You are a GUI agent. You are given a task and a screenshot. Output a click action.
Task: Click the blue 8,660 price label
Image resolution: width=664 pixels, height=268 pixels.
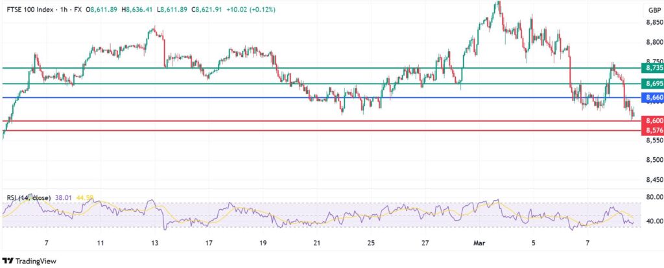[652, 98]
